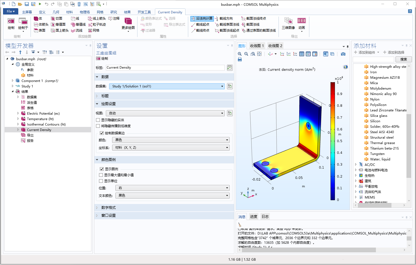The image size is (416, 265).
Task: Switch view to the xy plane
Action: click(282, 54)
